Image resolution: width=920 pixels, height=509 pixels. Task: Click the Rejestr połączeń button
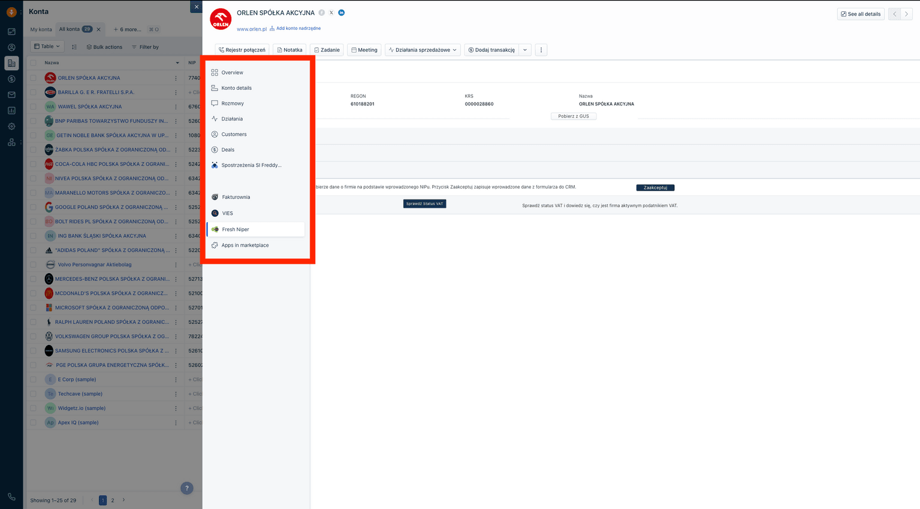(242, 50)
